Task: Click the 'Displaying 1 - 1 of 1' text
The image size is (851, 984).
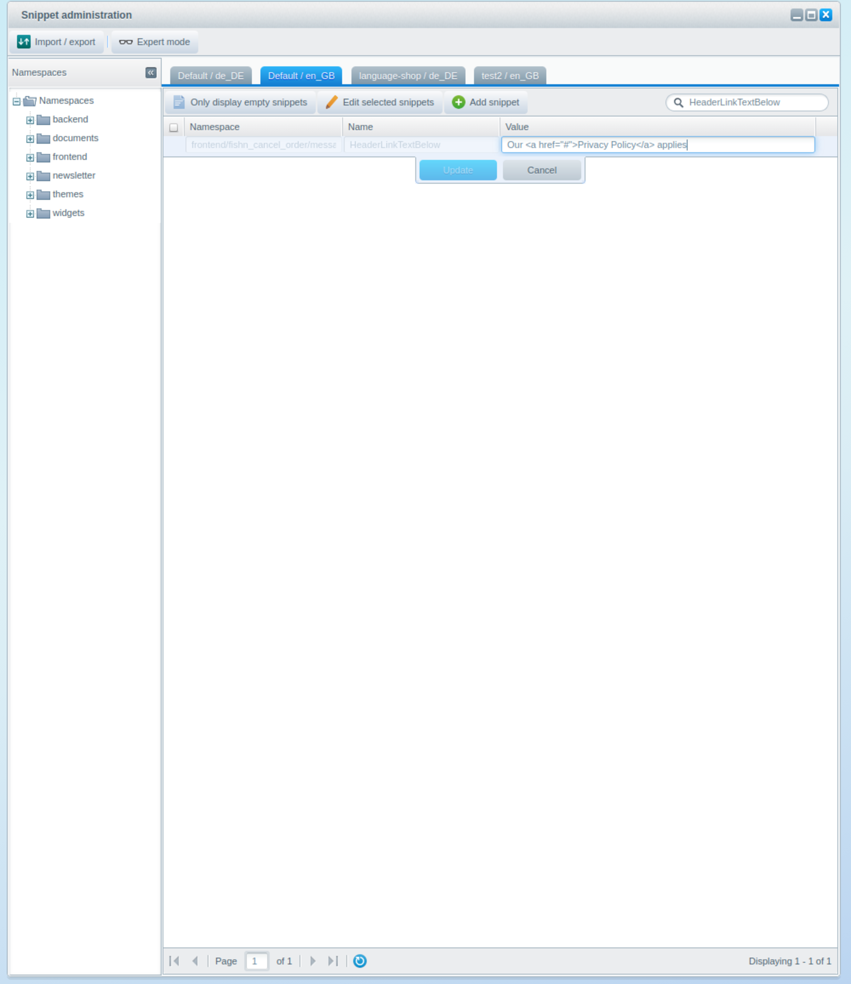Action: tap(790, 961)
